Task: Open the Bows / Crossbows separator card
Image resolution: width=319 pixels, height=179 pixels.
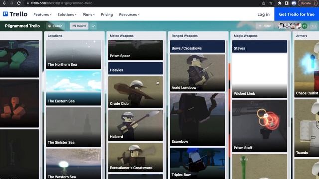Action: [x=197, y=46]
